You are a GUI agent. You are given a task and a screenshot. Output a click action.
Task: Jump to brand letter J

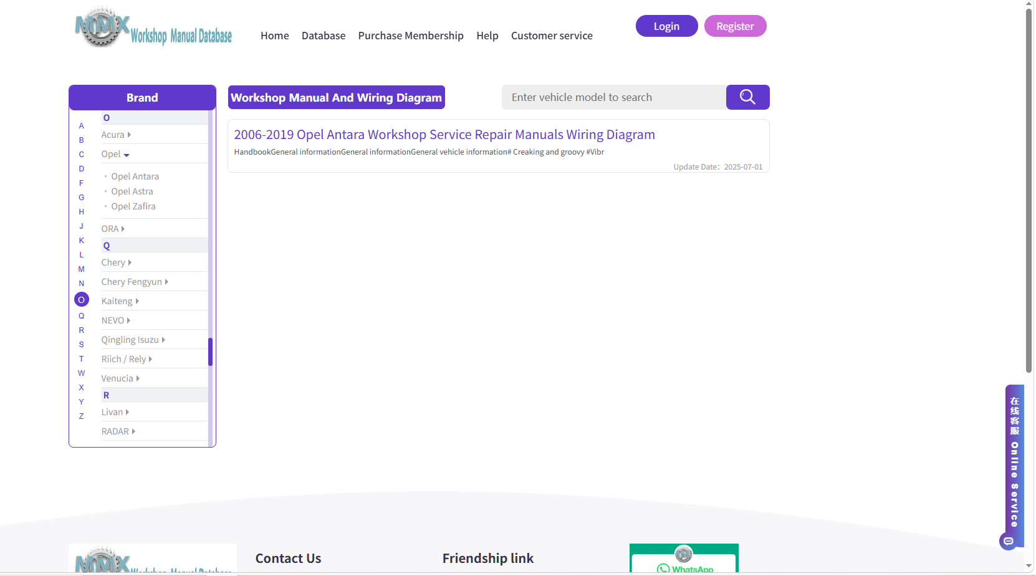pos(81,226)
